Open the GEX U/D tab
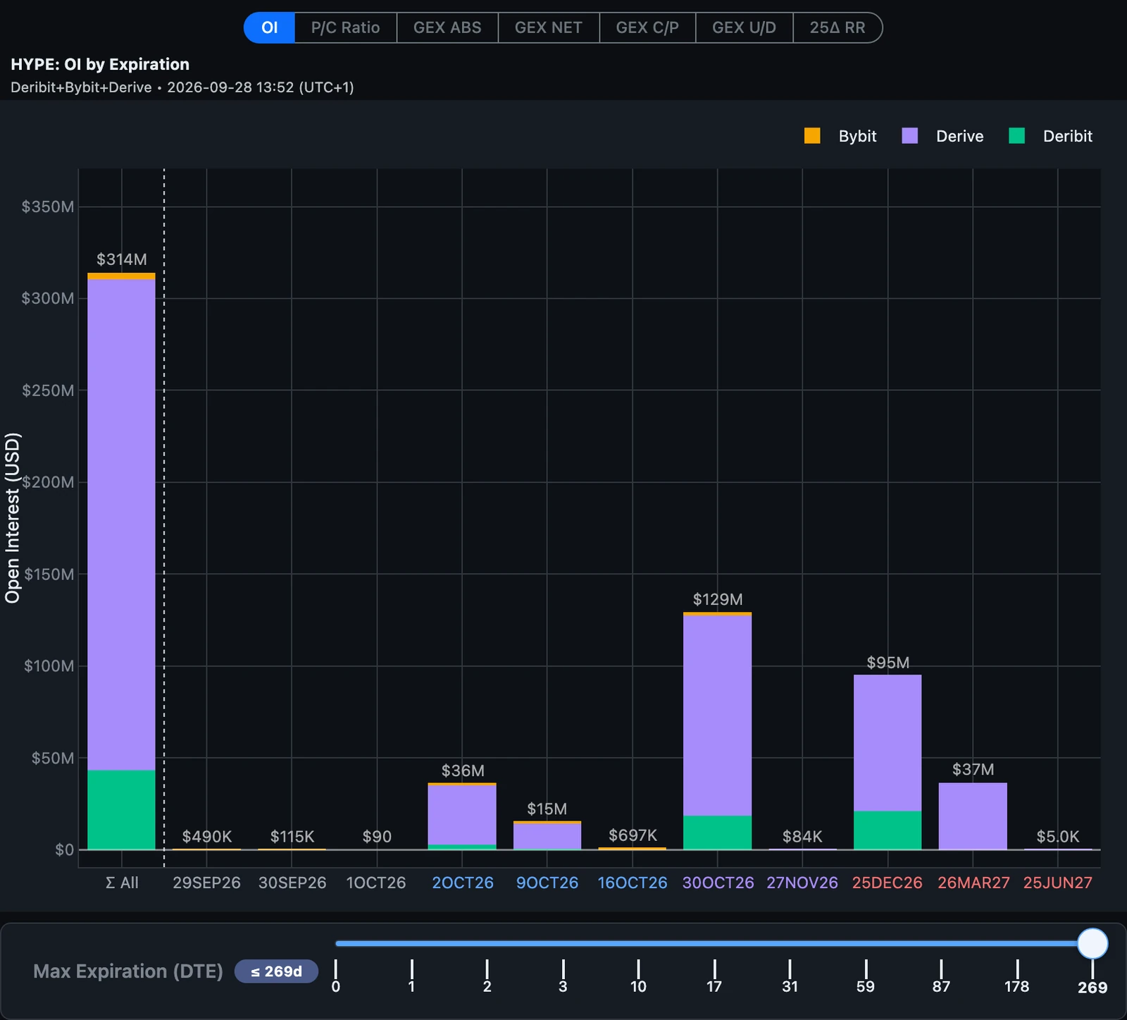Screen dimensions: 1127x1020 point(744,27)
